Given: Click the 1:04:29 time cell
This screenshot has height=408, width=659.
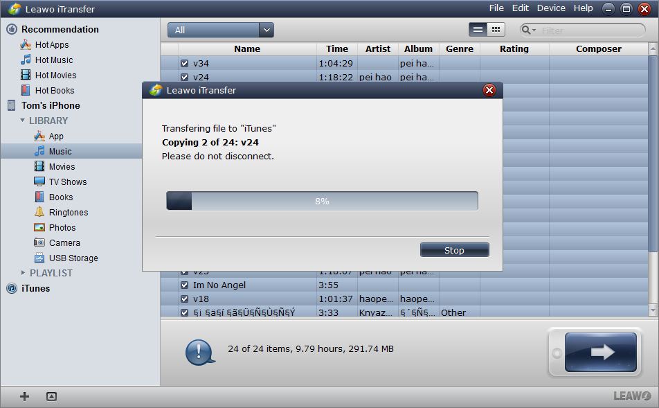Looking at the screenshot, I should click(x=336, y=63).
